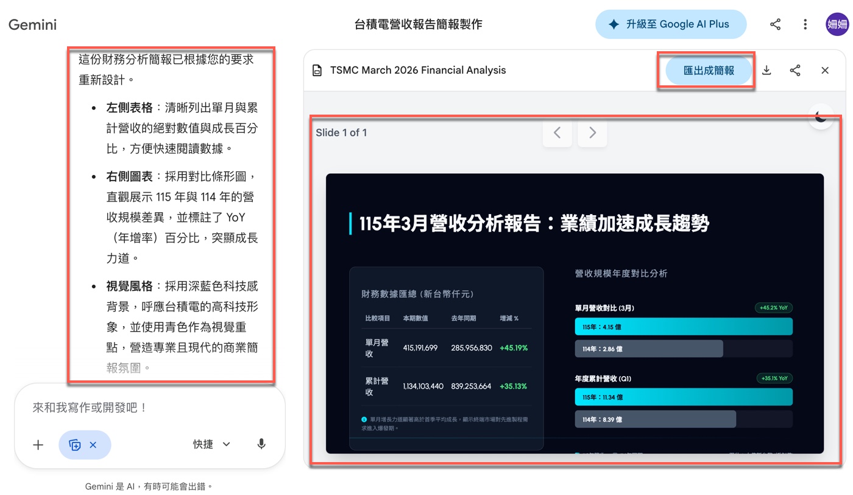Click the 去年同期 column header
Image resolution: width=853 pixels, height=495 pixels.
tap(464, 318)
